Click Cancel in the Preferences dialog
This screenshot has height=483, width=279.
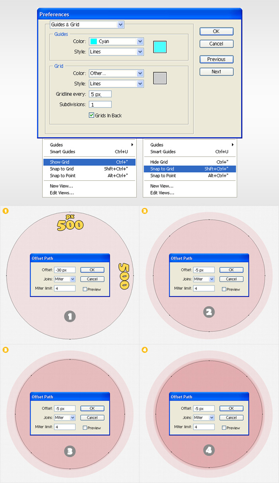point(217,44)
